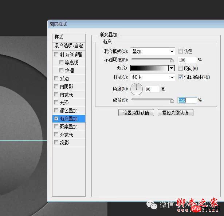
Task: Enable the 光泽 checkbox
Action: [x=56, y=102]
